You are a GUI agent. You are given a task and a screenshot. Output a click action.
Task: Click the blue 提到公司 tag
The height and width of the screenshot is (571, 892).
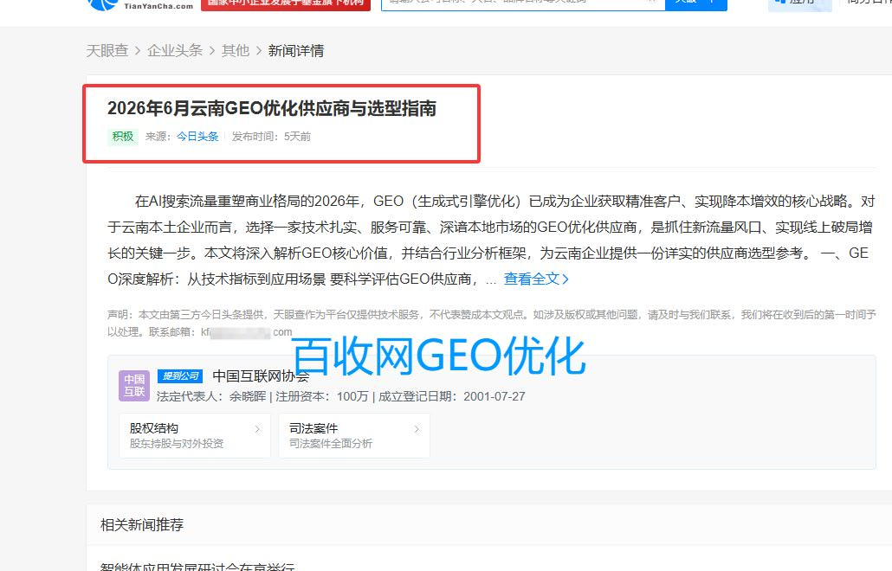(x=180, y=375)
